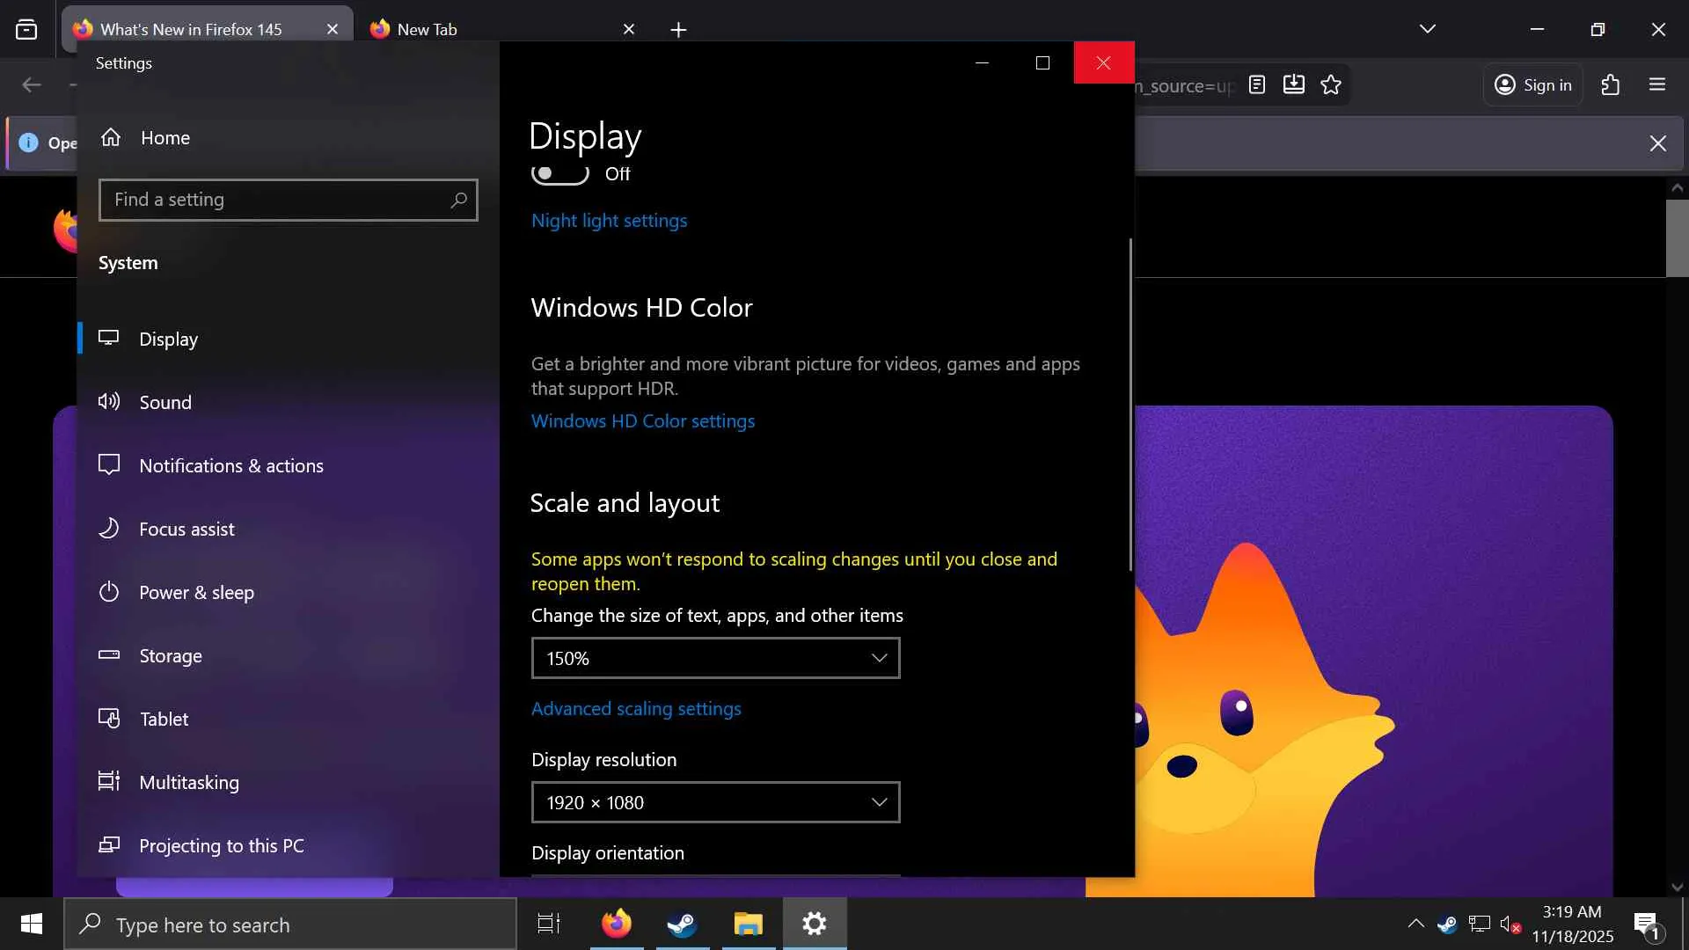Open Advanced scaling settings link

click(635, 709)
